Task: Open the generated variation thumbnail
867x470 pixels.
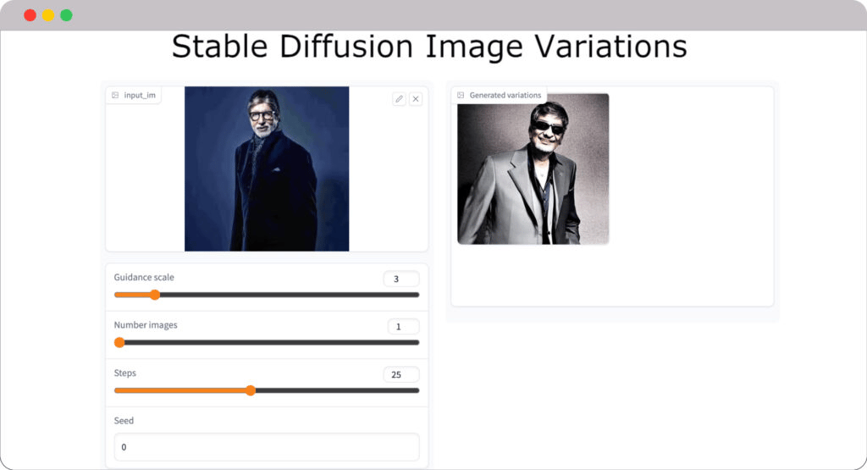Action: [x=533, y=169]
